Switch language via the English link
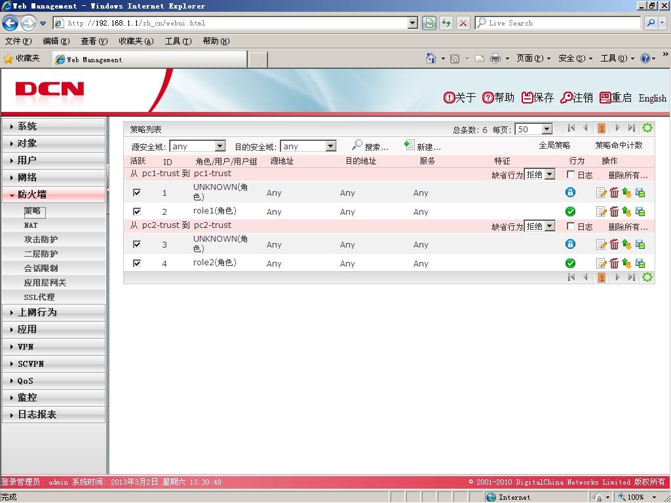The image size is (671, 503). point(652,98)
